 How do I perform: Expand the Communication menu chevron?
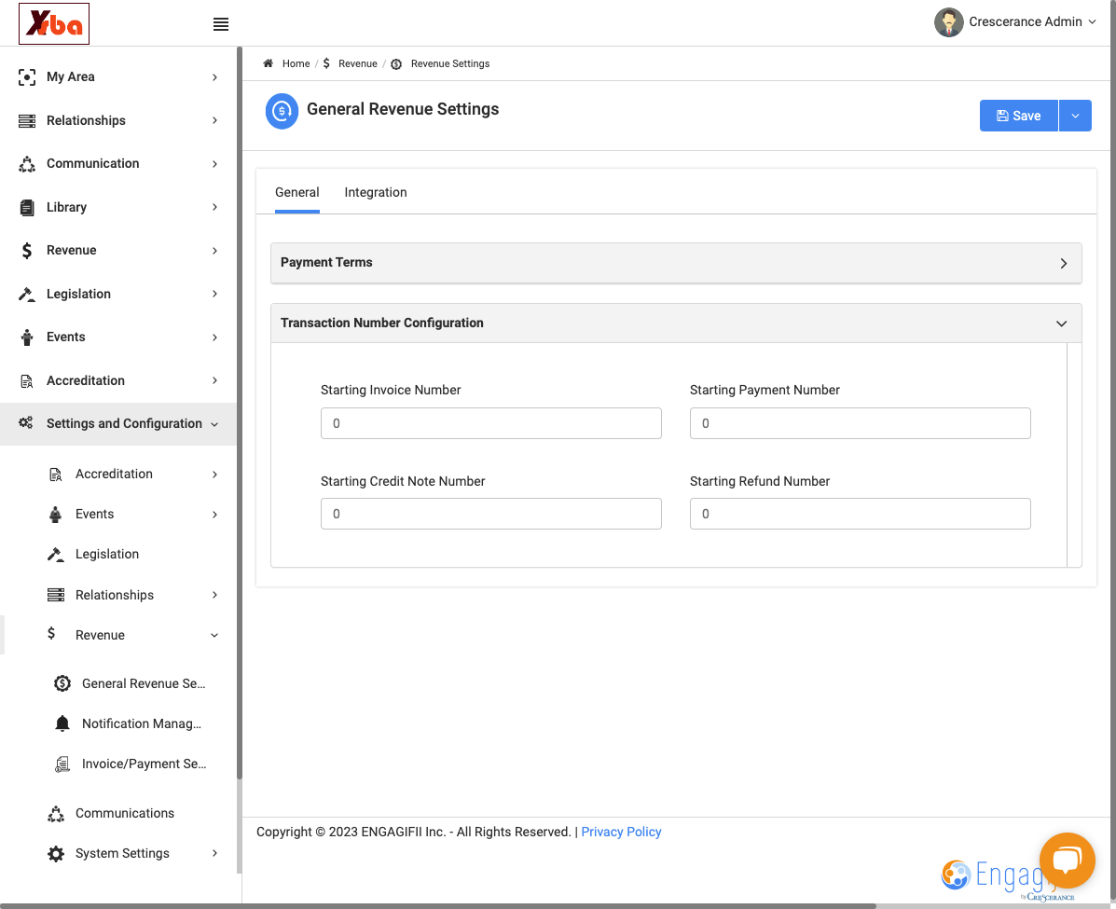pyautogui.click(x=214, y=164)
